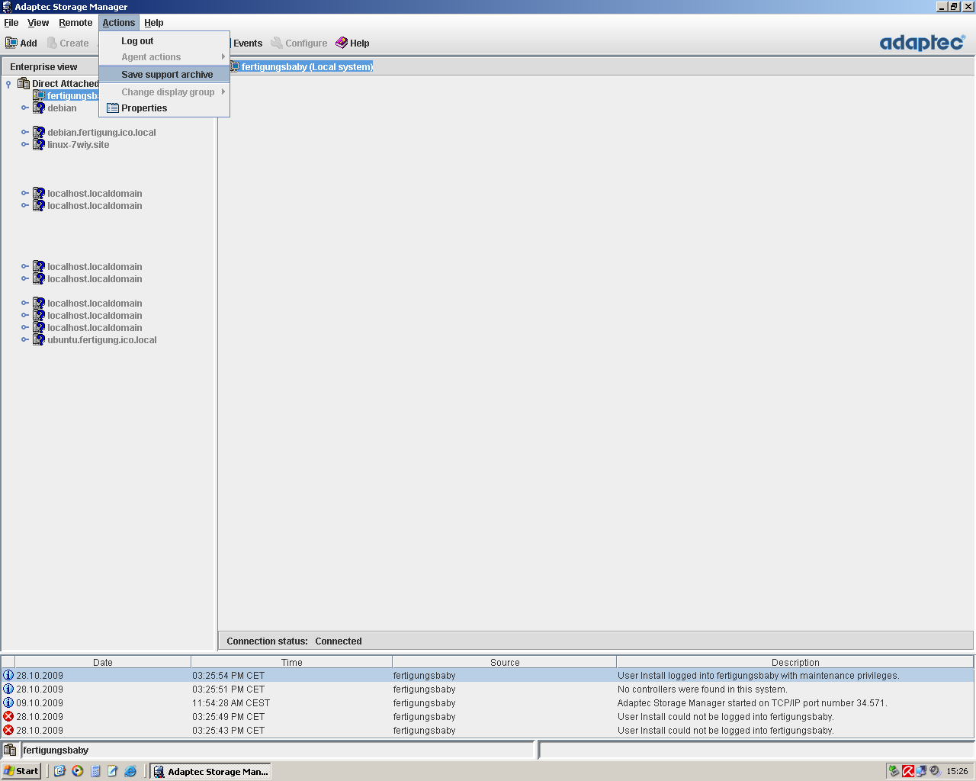This screenshot has width=976, height=781.
Task: Open the Agent actions submenu arrow
Action: [223, 56]
